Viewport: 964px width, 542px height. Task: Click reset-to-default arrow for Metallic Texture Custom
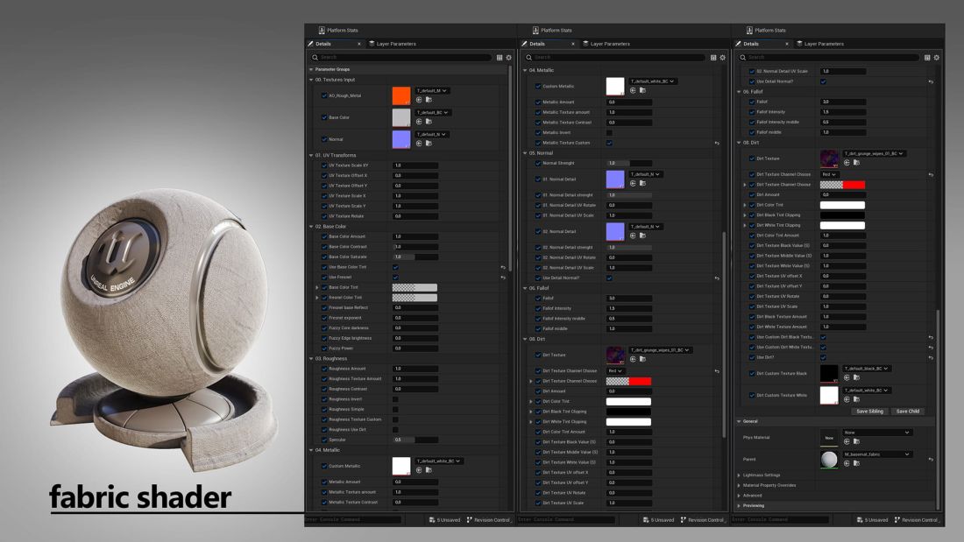tap(717, 143)
